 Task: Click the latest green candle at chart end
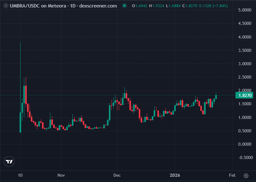click(216, 97)
